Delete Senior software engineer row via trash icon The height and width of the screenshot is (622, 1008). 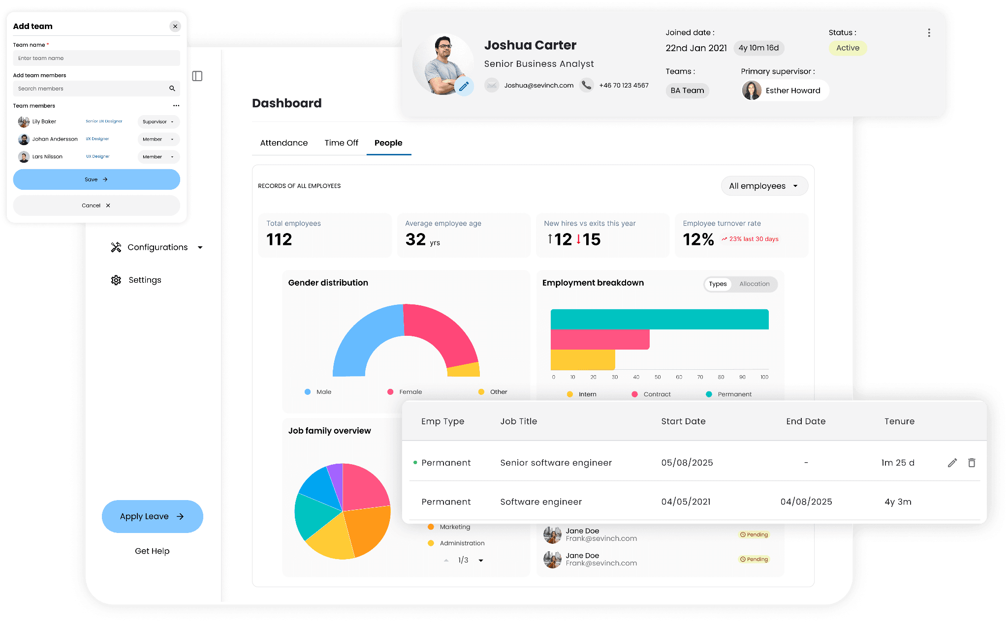pos(972,463)
